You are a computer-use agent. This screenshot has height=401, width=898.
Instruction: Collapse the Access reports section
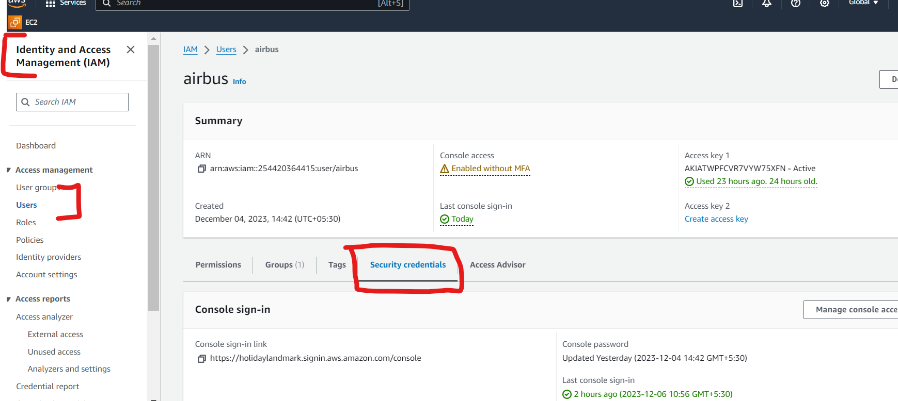pos(9,299)
